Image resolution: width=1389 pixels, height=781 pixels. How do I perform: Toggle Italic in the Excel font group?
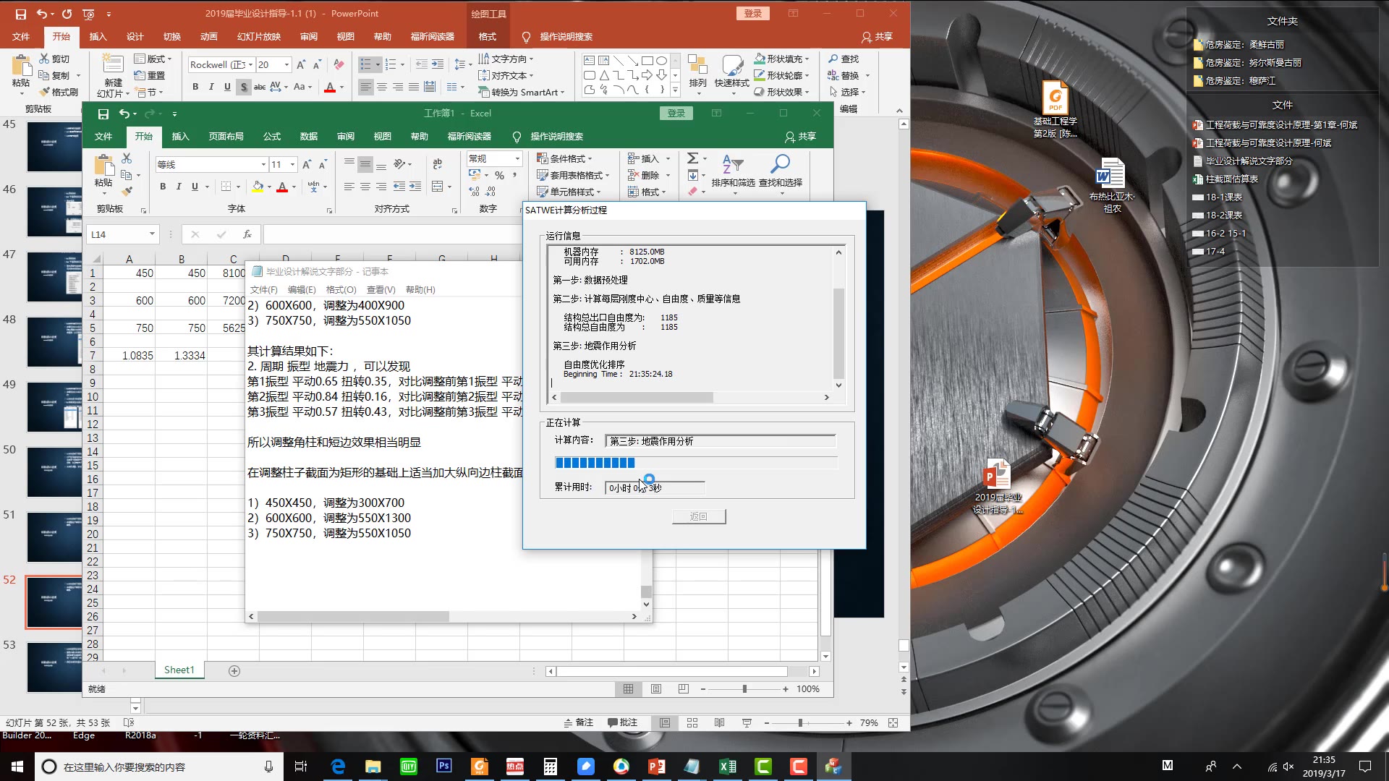tap(179, 187)
